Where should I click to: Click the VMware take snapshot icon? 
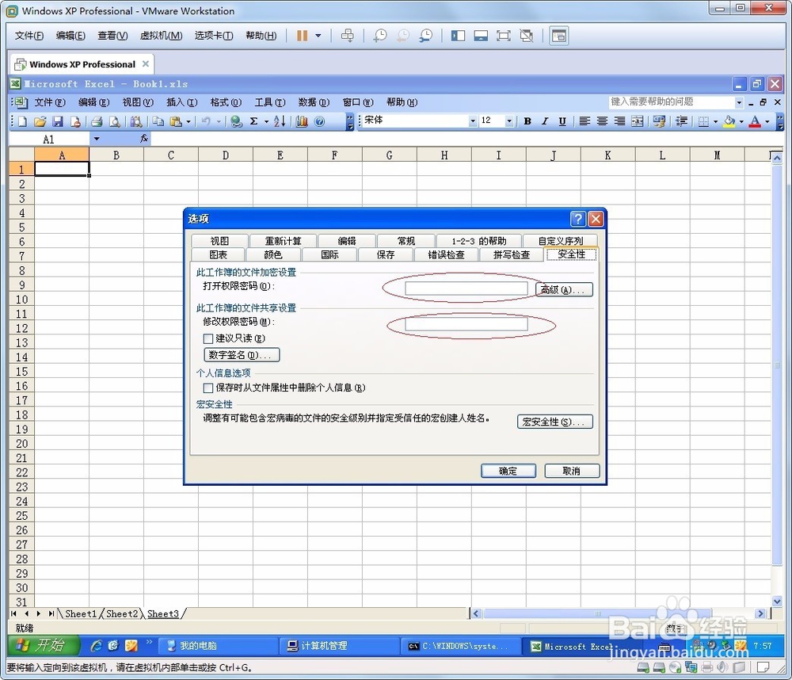pos(380,36)
